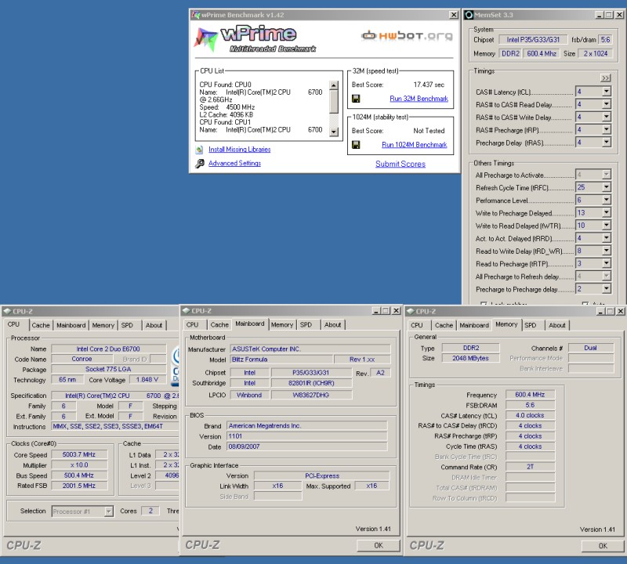
Task: Close the CPU-Z Mainboard window
Action: 396,310
